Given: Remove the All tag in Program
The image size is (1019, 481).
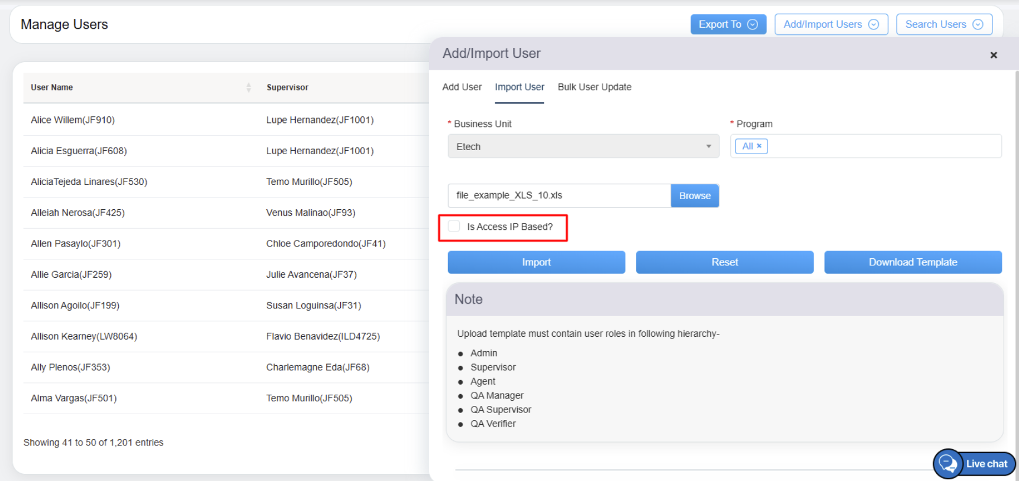Looking at the screenshot, I should (759, 146).
